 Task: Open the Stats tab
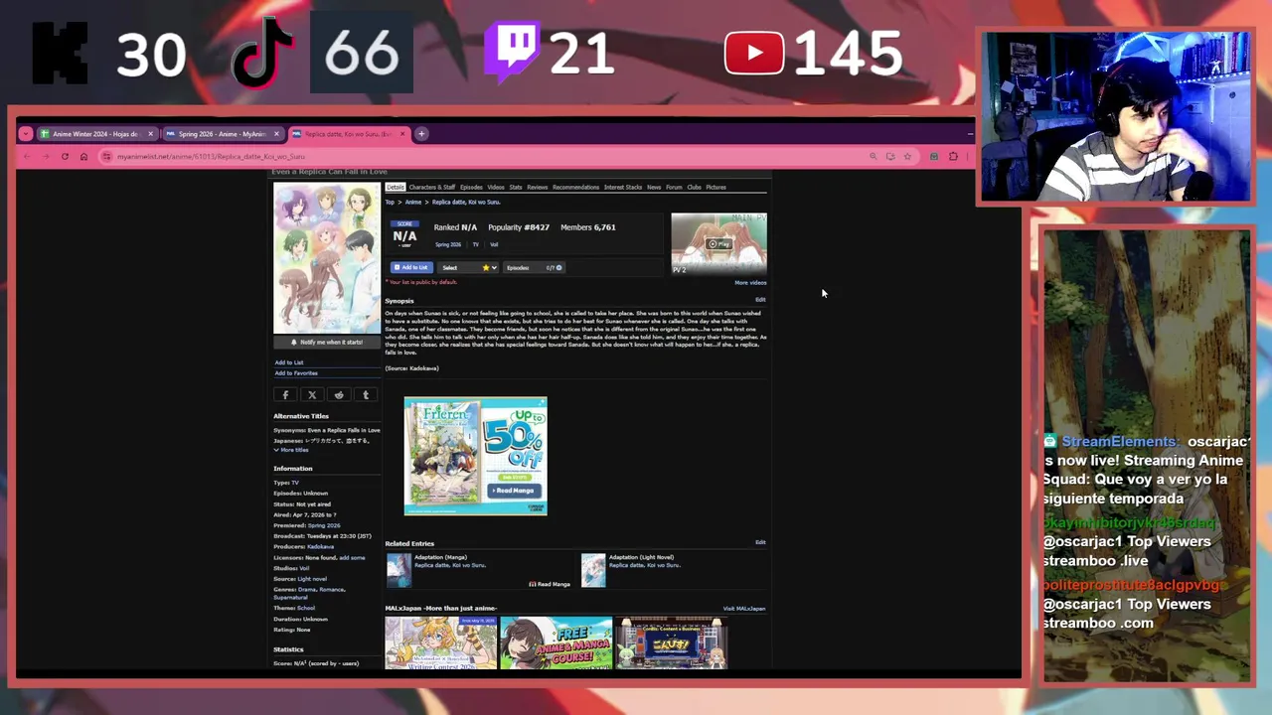tap(516, 187)
